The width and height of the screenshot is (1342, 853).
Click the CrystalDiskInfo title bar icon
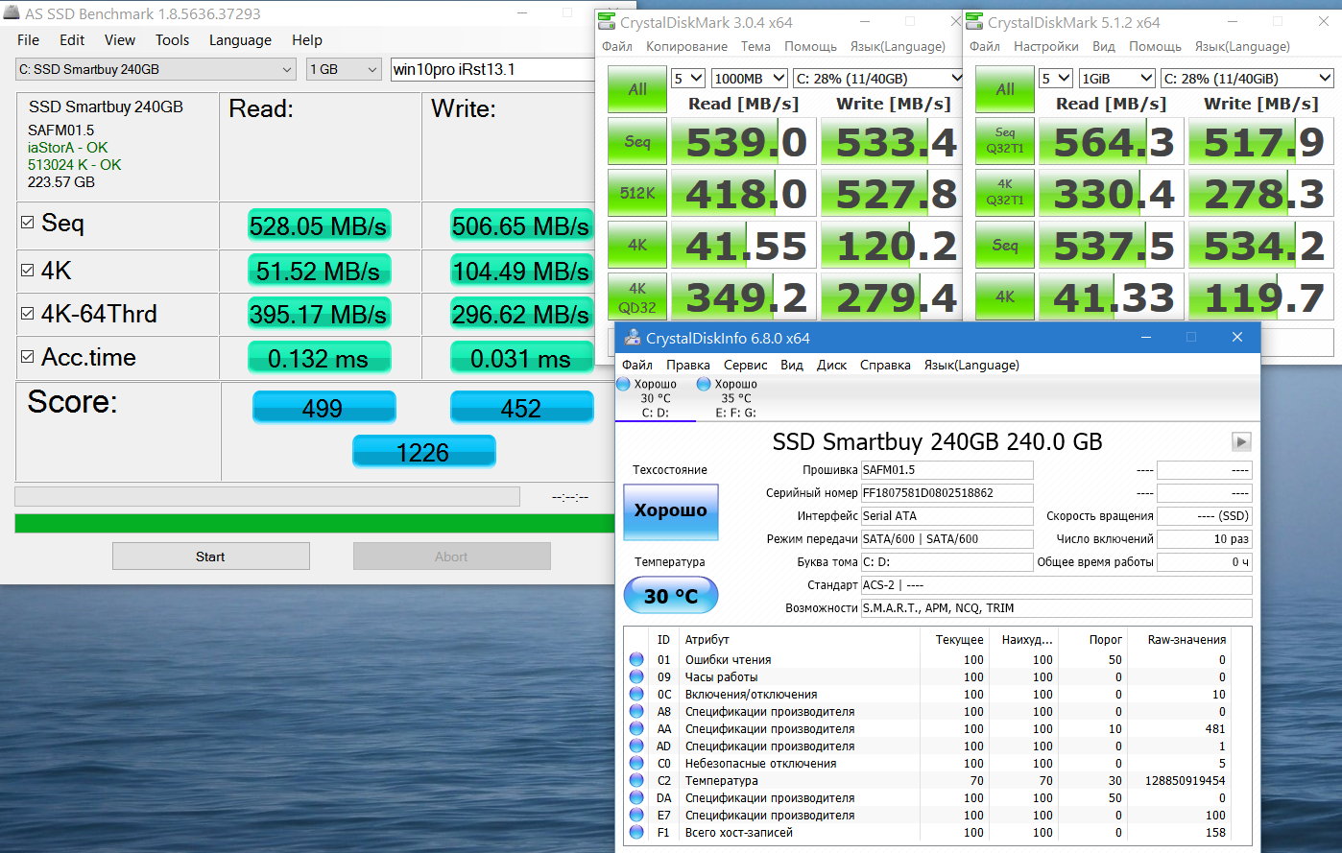click(632, 338)
